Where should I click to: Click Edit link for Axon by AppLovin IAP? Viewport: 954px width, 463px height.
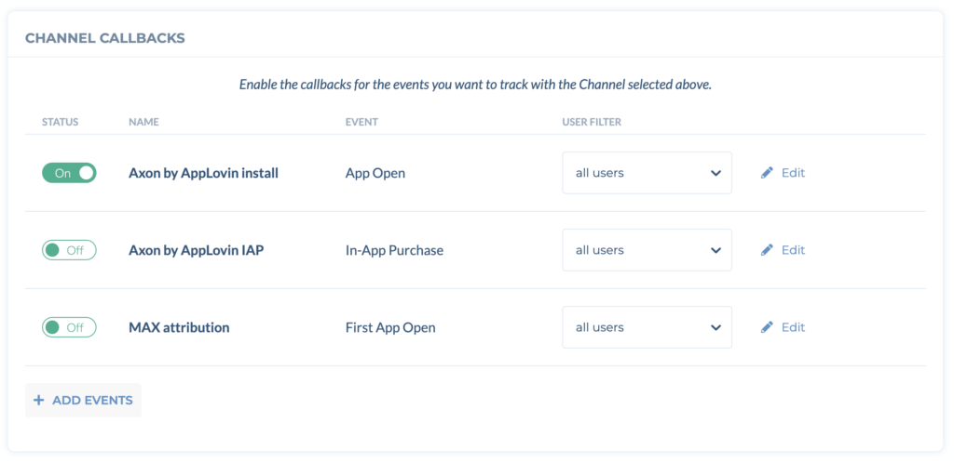(793, 250)
